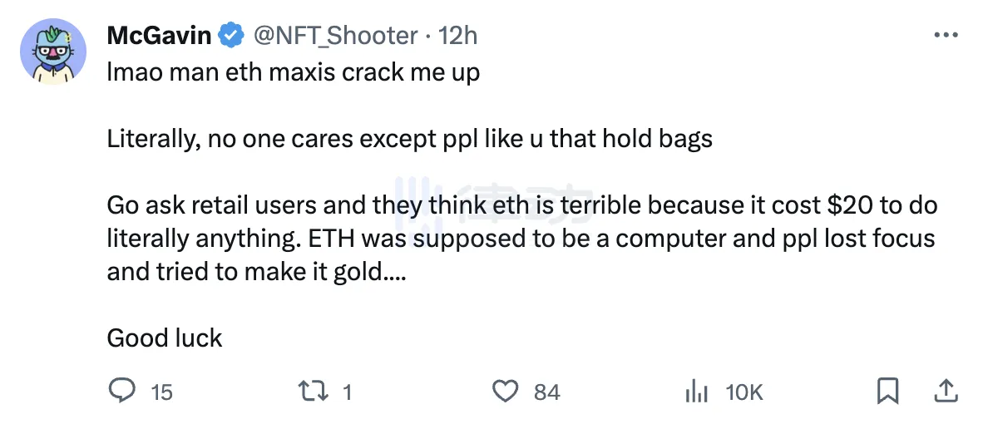Like the tweet with the heart icon

pos(505,390)
